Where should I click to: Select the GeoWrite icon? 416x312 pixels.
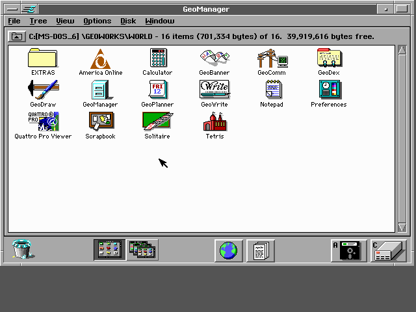214,90
